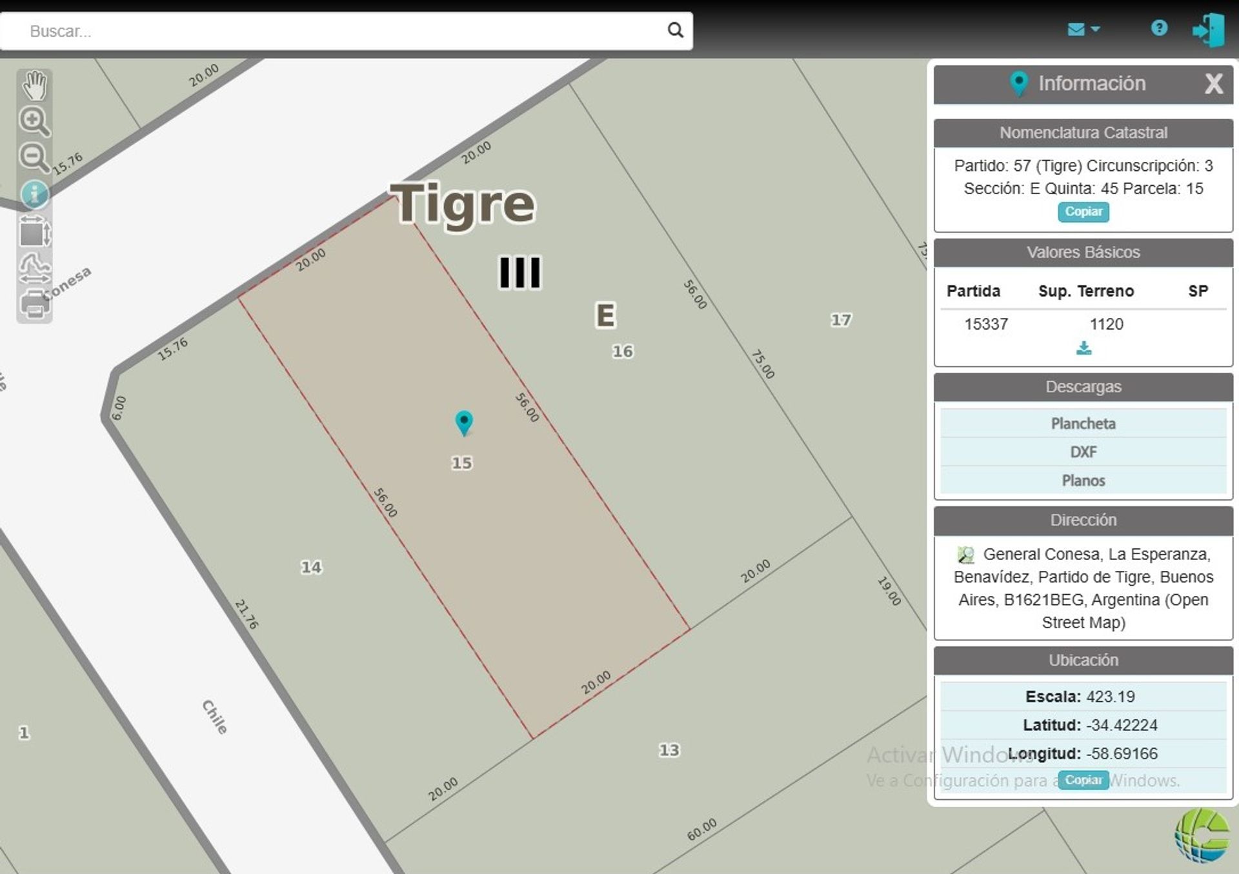Open the Planos download option
1239x874 pixels.
pos(1083,481)
